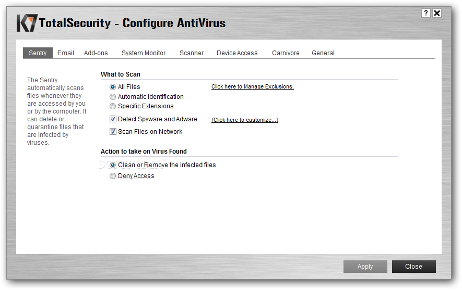Click the Sentry description paragraph
The width and height of the screenshot is (462, 290).
[x=56, y=111]
